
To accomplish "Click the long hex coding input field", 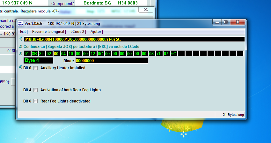I will pyautogui.click(x=134, y=39).
